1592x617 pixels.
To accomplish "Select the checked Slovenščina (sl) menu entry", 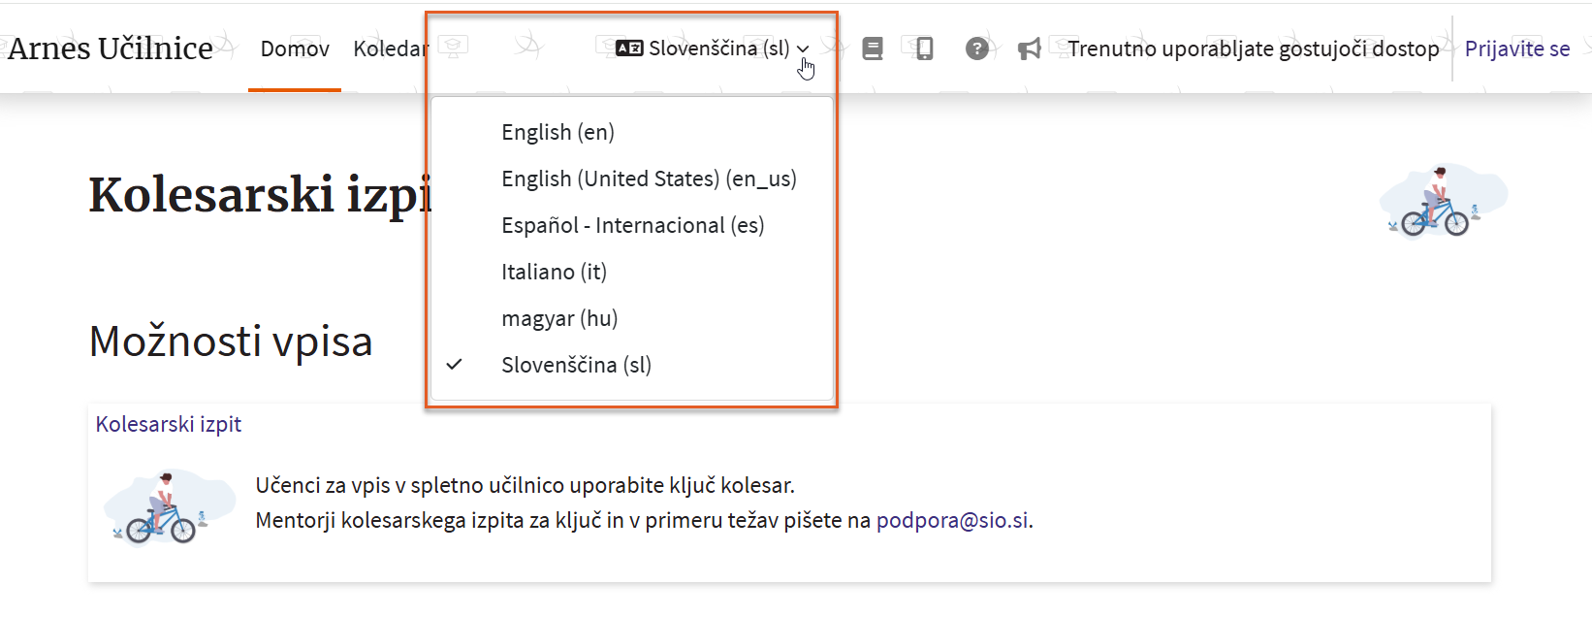I will coord(576,365).
